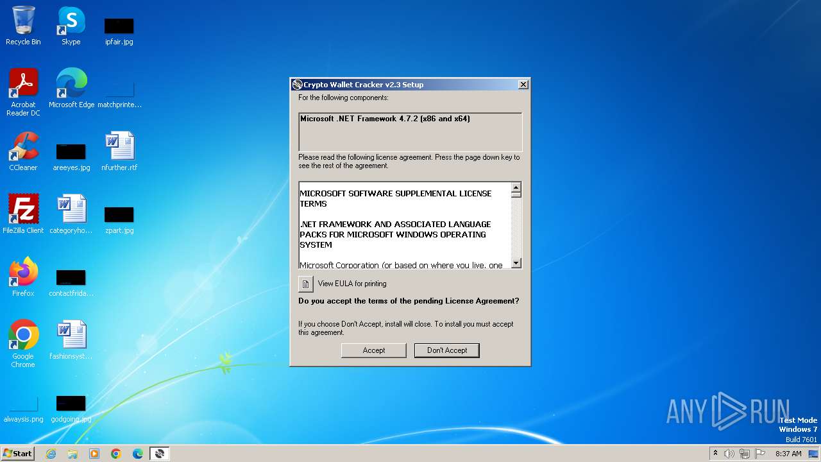Switch to the Crypto Wallet Cracker taskbar item

point(160,454)
